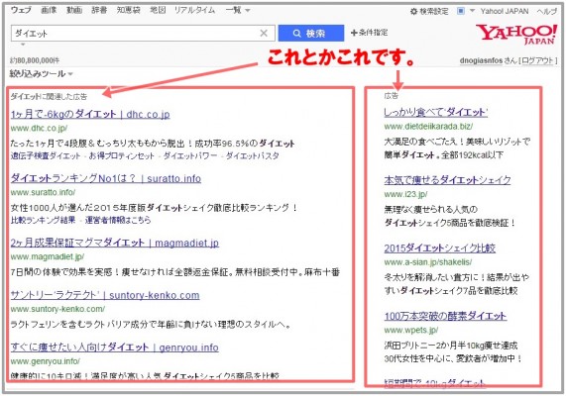566x396 pixels.
Task: Click the 約80,800,000件 result count
Action: click(35, 60)
